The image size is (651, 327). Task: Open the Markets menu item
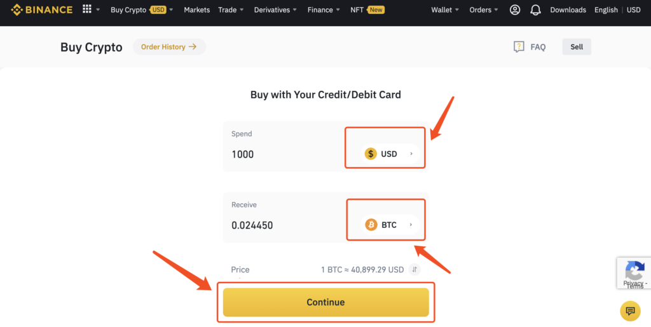coord(197,10)
